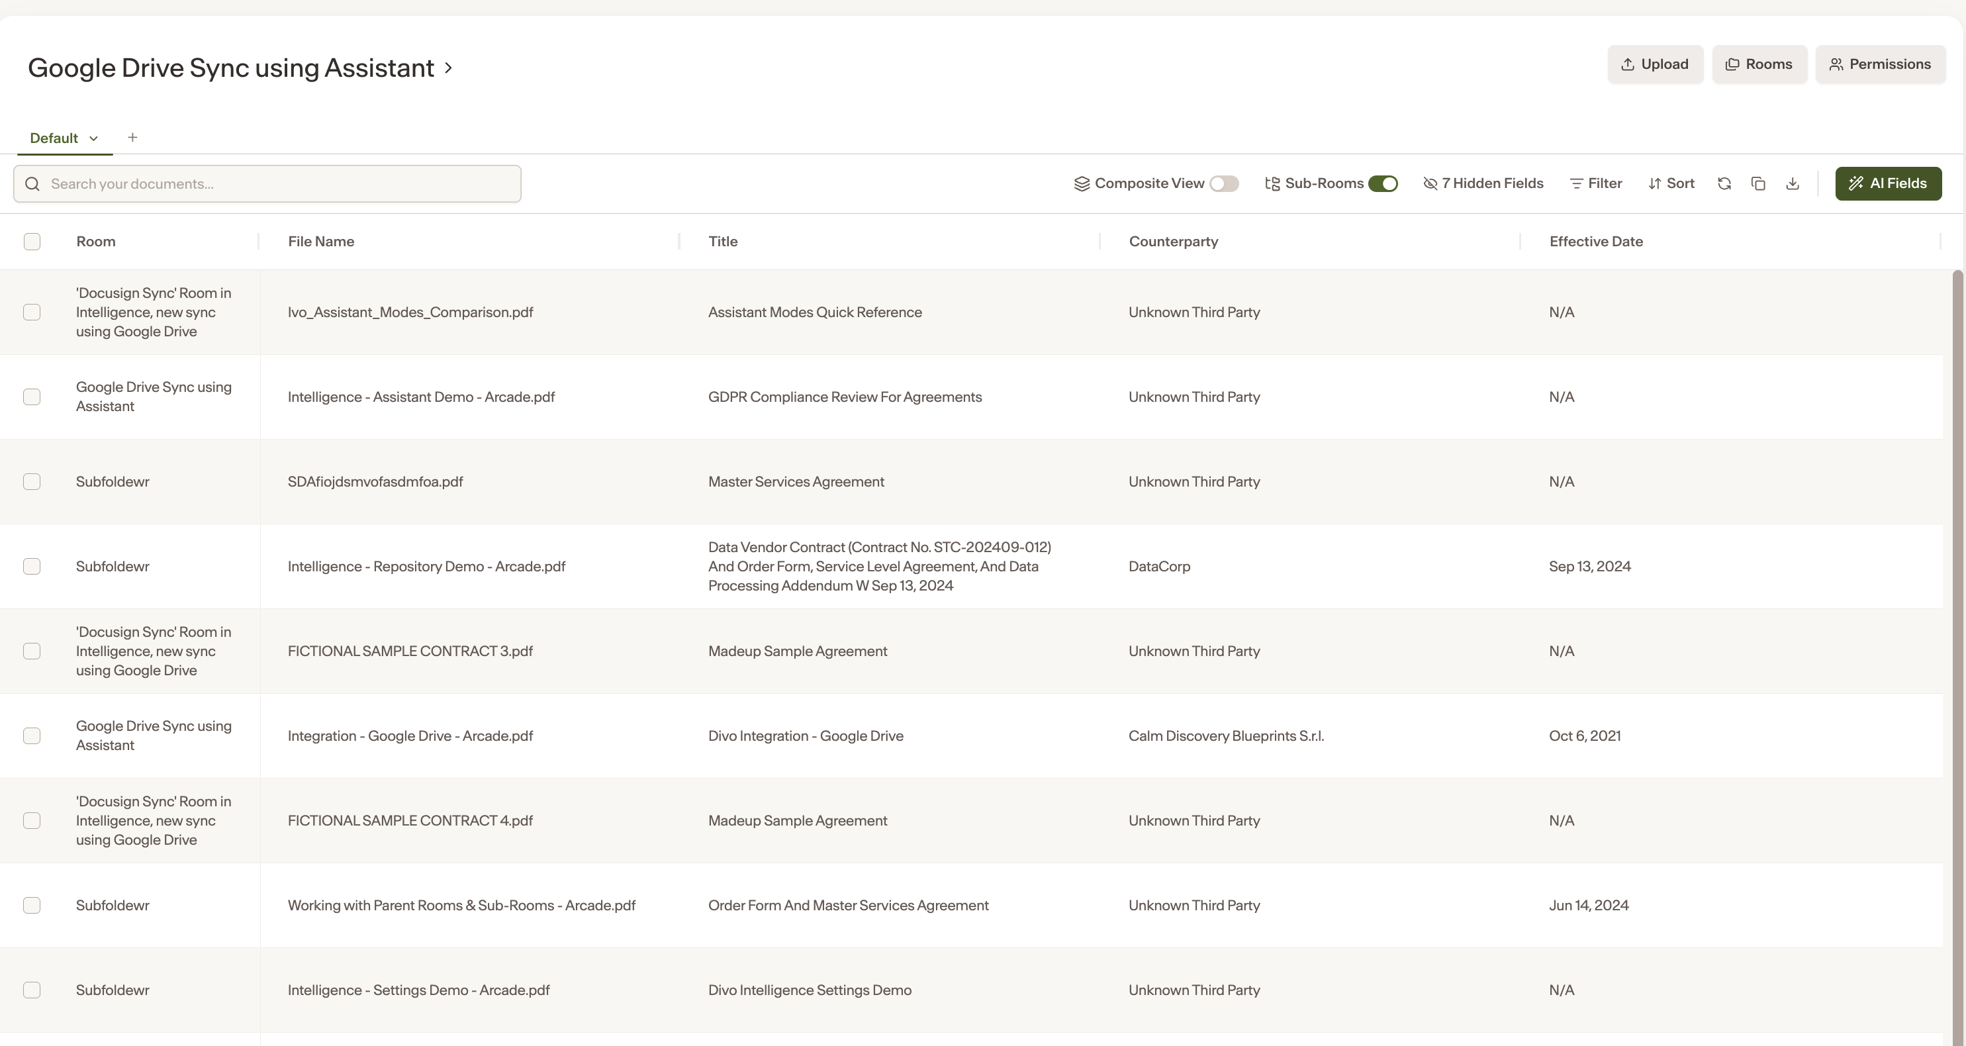Click the download icon in the toolbar

[x=1793, y=183]
